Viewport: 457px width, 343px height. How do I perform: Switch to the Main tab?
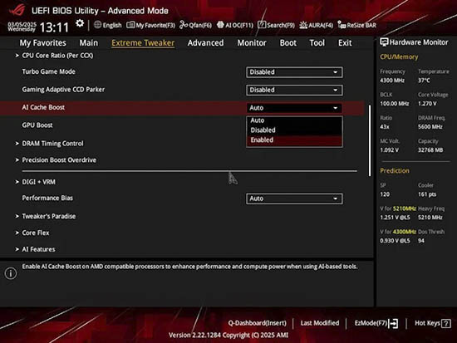[x=89, y=43]
